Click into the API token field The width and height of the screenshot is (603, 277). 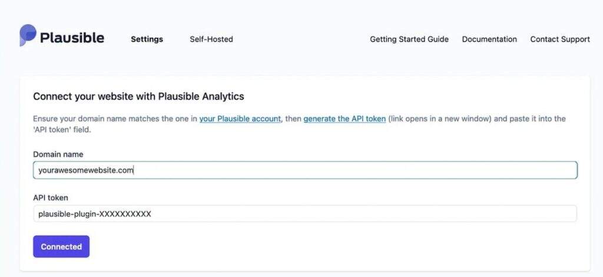pos(353,214)
